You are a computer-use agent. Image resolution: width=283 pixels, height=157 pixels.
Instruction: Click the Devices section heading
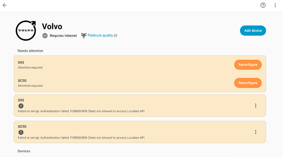pyautogui.click(x=24, y=151)
